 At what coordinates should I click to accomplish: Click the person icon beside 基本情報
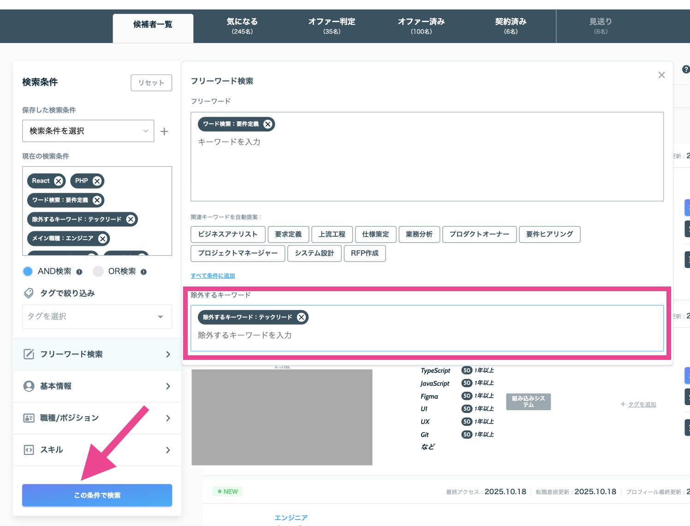[29, 386]
